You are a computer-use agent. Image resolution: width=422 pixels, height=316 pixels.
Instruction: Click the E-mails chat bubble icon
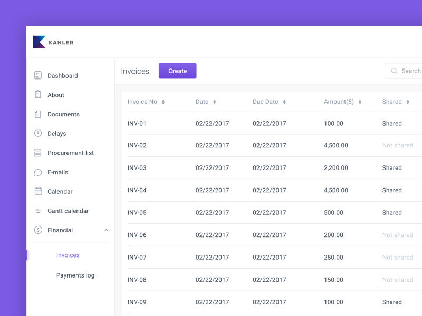point(38,172)
